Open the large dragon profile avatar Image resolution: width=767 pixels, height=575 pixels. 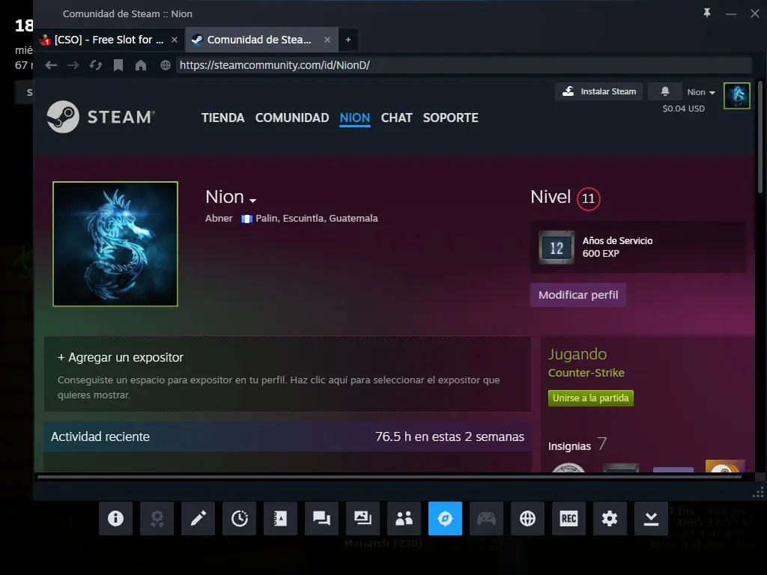[x=115, y=244]
